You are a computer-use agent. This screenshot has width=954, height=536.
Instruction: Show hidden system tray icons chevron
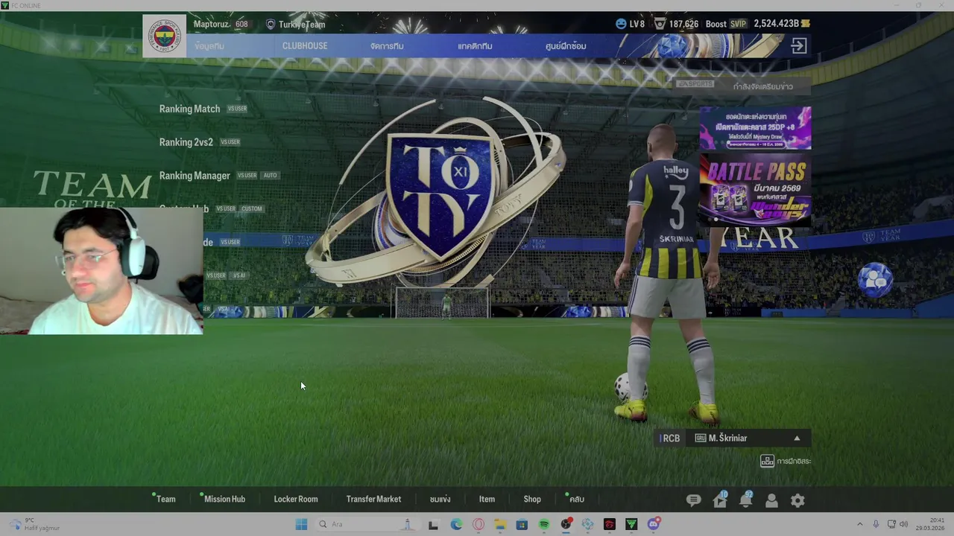tap(859, 524)
